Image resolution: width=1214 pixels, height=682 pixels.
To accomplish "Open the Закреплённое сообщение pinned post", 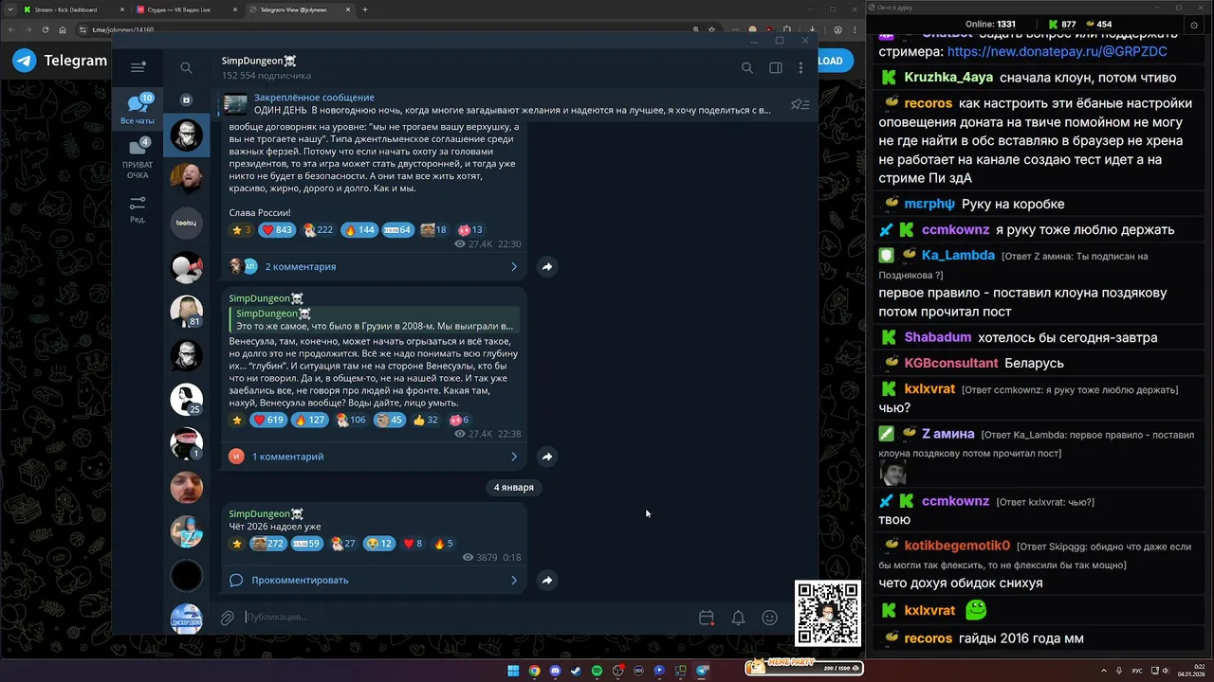I will point(498,104).
